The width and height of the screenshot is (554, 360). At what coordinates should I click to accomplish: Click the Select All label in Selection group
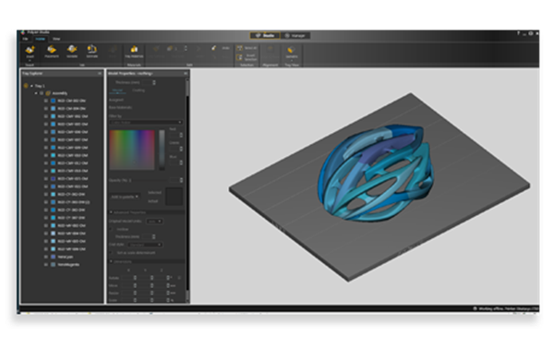point(250,48)
